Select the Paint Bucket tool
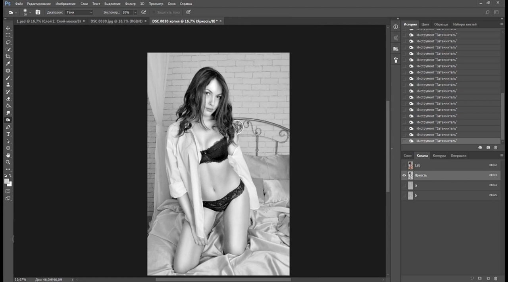Screen dimensions: 508x282 tap(8, 106)
